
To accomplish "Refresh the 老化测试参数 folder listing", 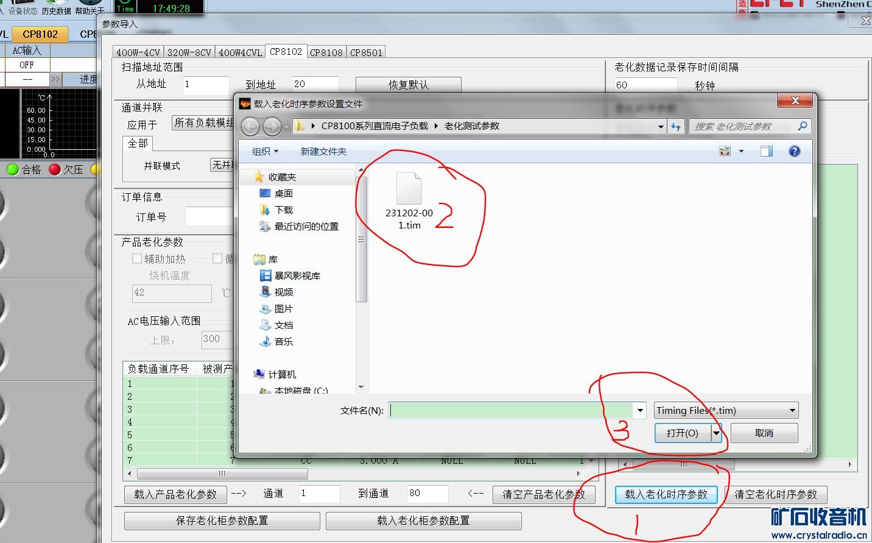I will (x=676, y=126).
